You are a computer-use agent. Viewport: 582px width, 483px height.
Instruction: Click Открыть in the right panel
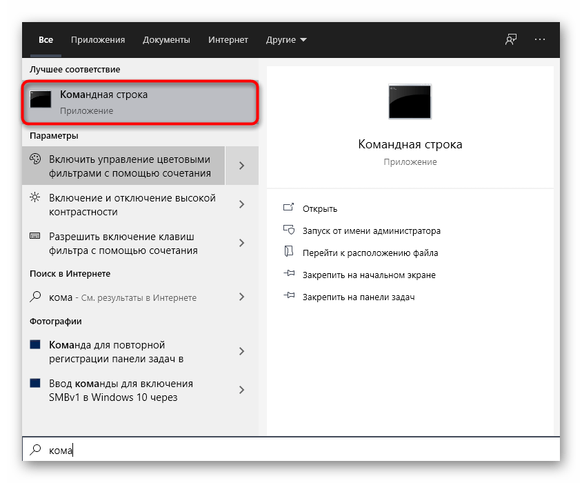tap(320, 208)
